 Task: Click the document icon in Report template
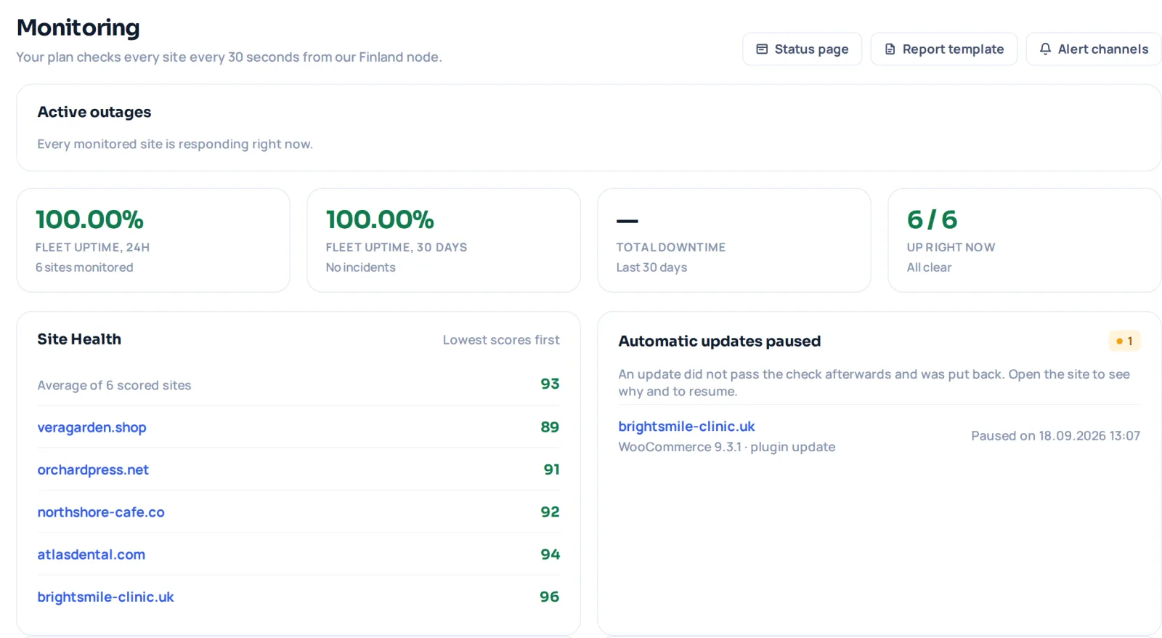point(890,49)
